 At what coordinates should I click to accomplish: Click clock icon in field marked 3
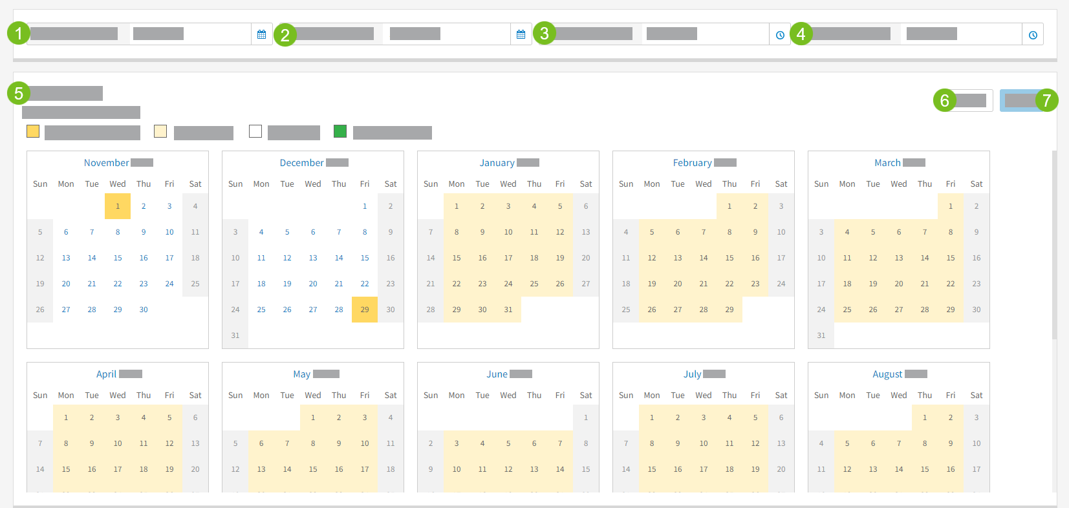(780, 35)
